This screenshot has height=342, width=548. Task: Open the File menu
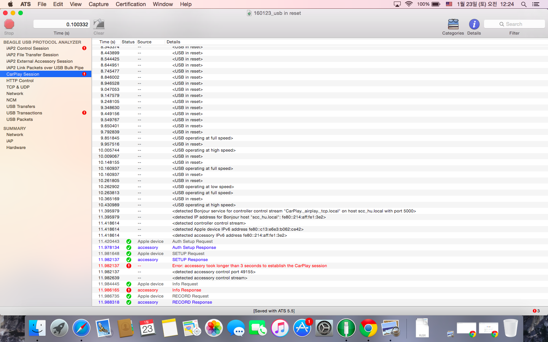click(x=42, y=4)
